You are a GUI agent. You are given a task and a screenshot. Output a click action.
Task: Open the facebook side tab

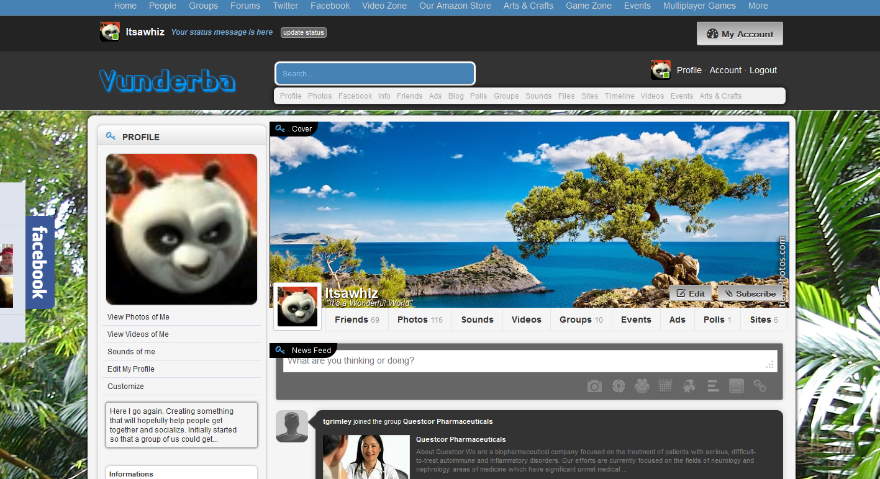[x=40, y=262]
